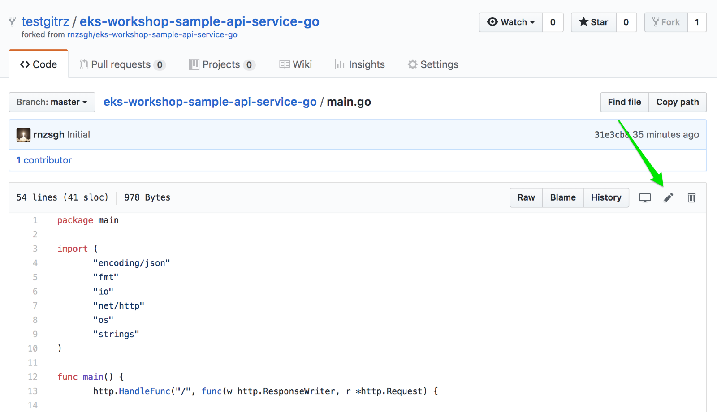The image size is (717, 412).
Task: Click the Find file button
Action: [x=624, y=102]
